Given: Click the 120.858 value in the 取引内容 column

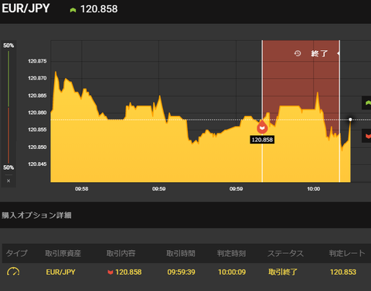Looking at the screenshot, I should (128, 272).
